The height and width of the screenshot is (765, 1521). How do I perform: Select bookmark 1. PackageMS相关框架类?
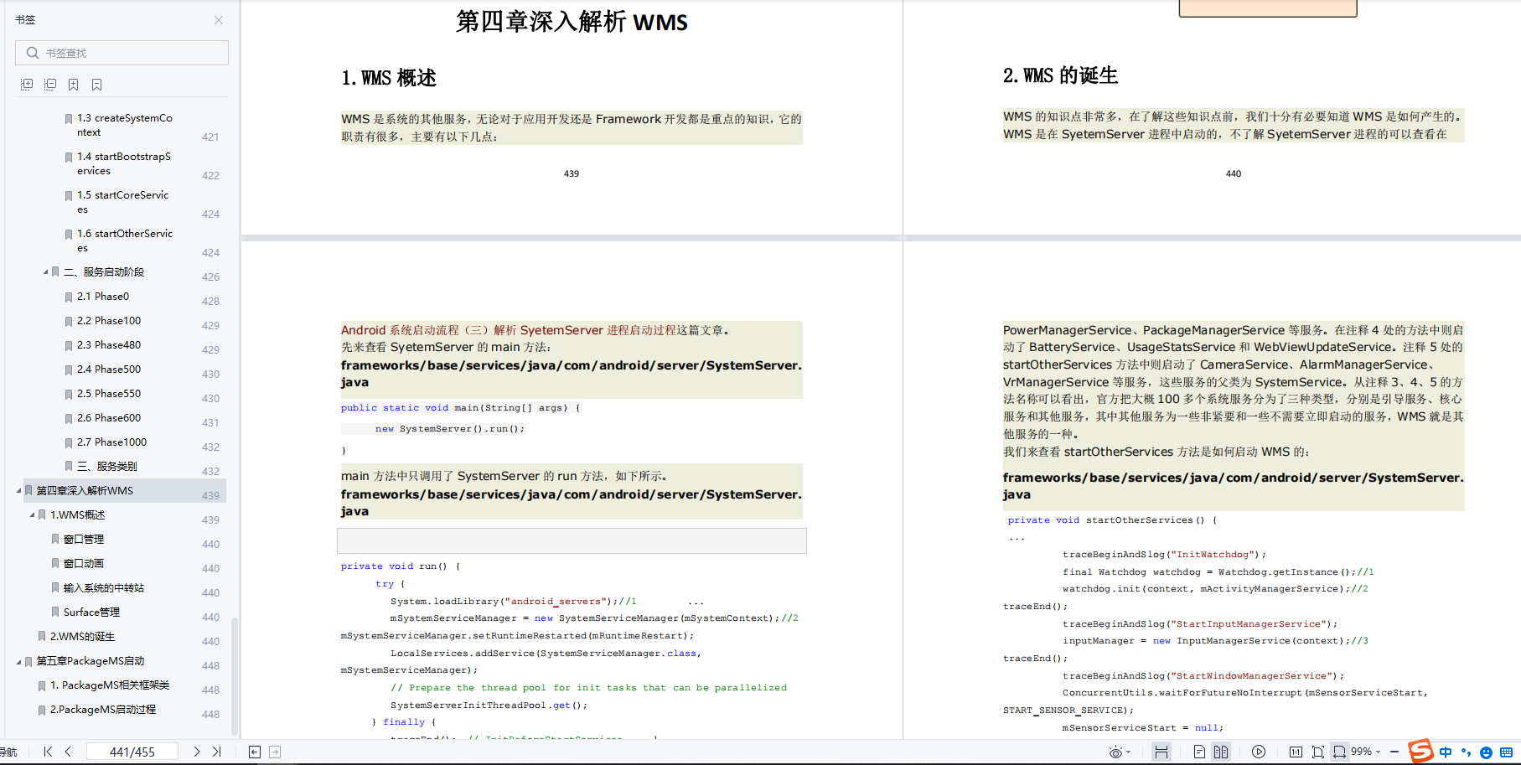pos(110,685)
